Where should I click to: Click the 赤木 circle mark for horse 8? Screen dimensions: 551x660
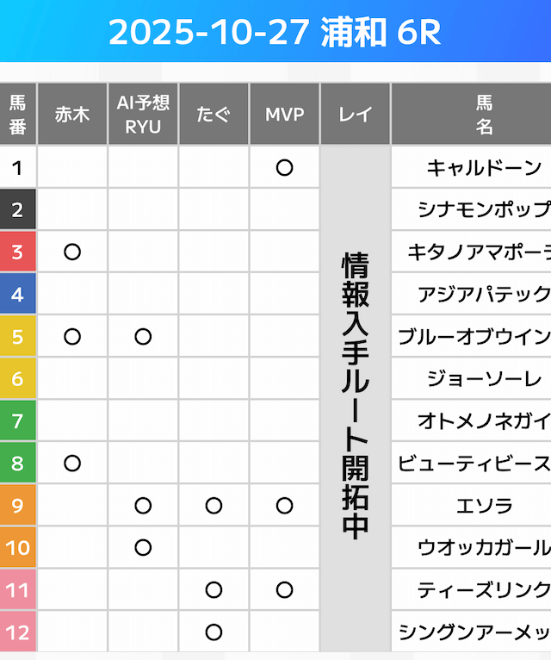coord(72,464)
